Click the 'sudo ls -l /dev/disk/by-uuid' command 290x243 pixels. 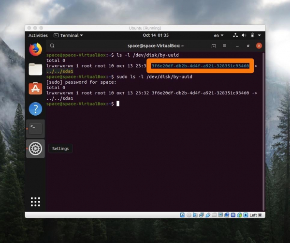click(x=155, y=76)
